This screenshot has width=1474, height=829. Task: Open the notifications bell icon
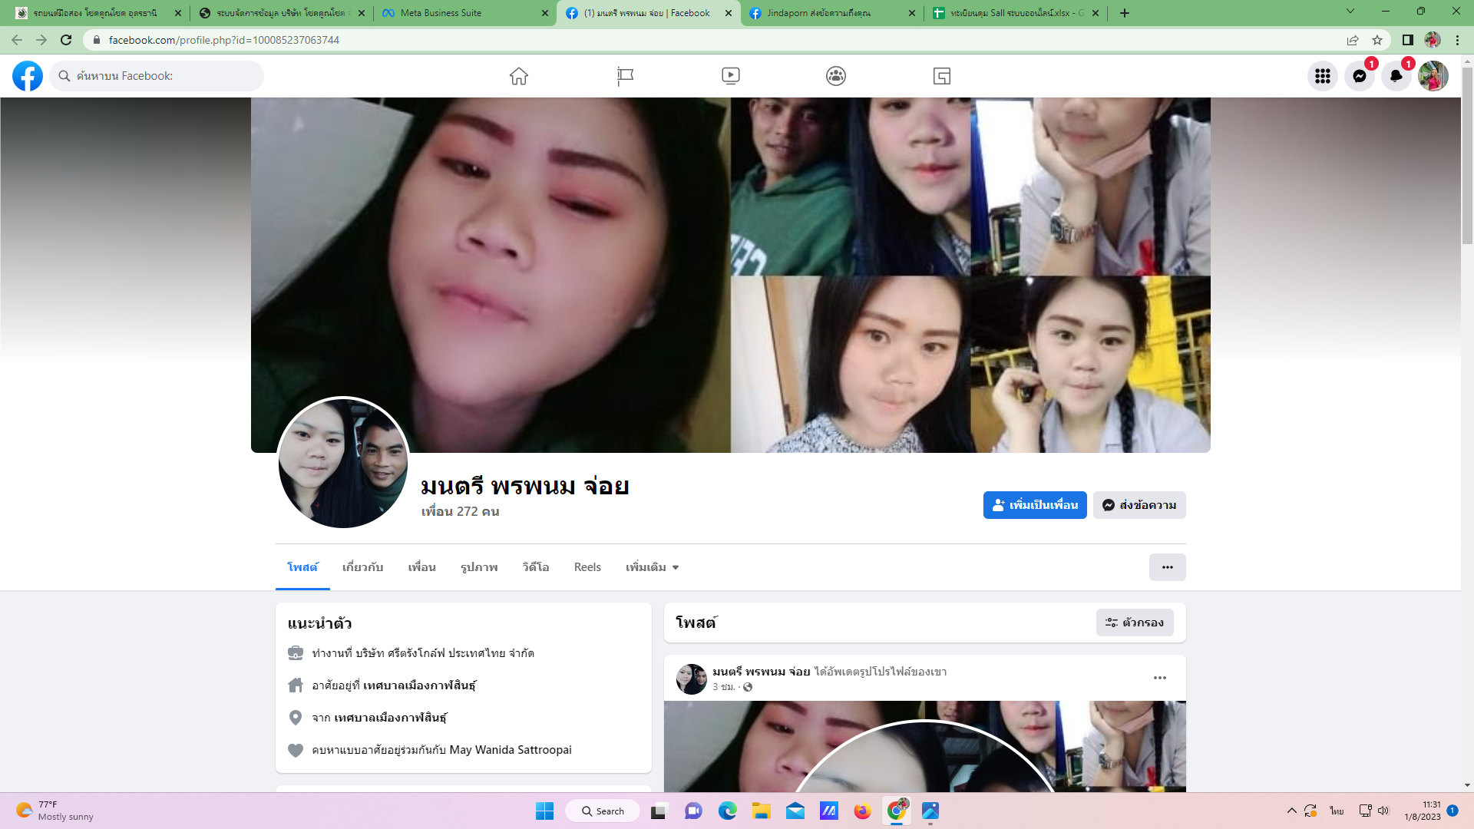pyautogui.click(x=1396, y=76)
